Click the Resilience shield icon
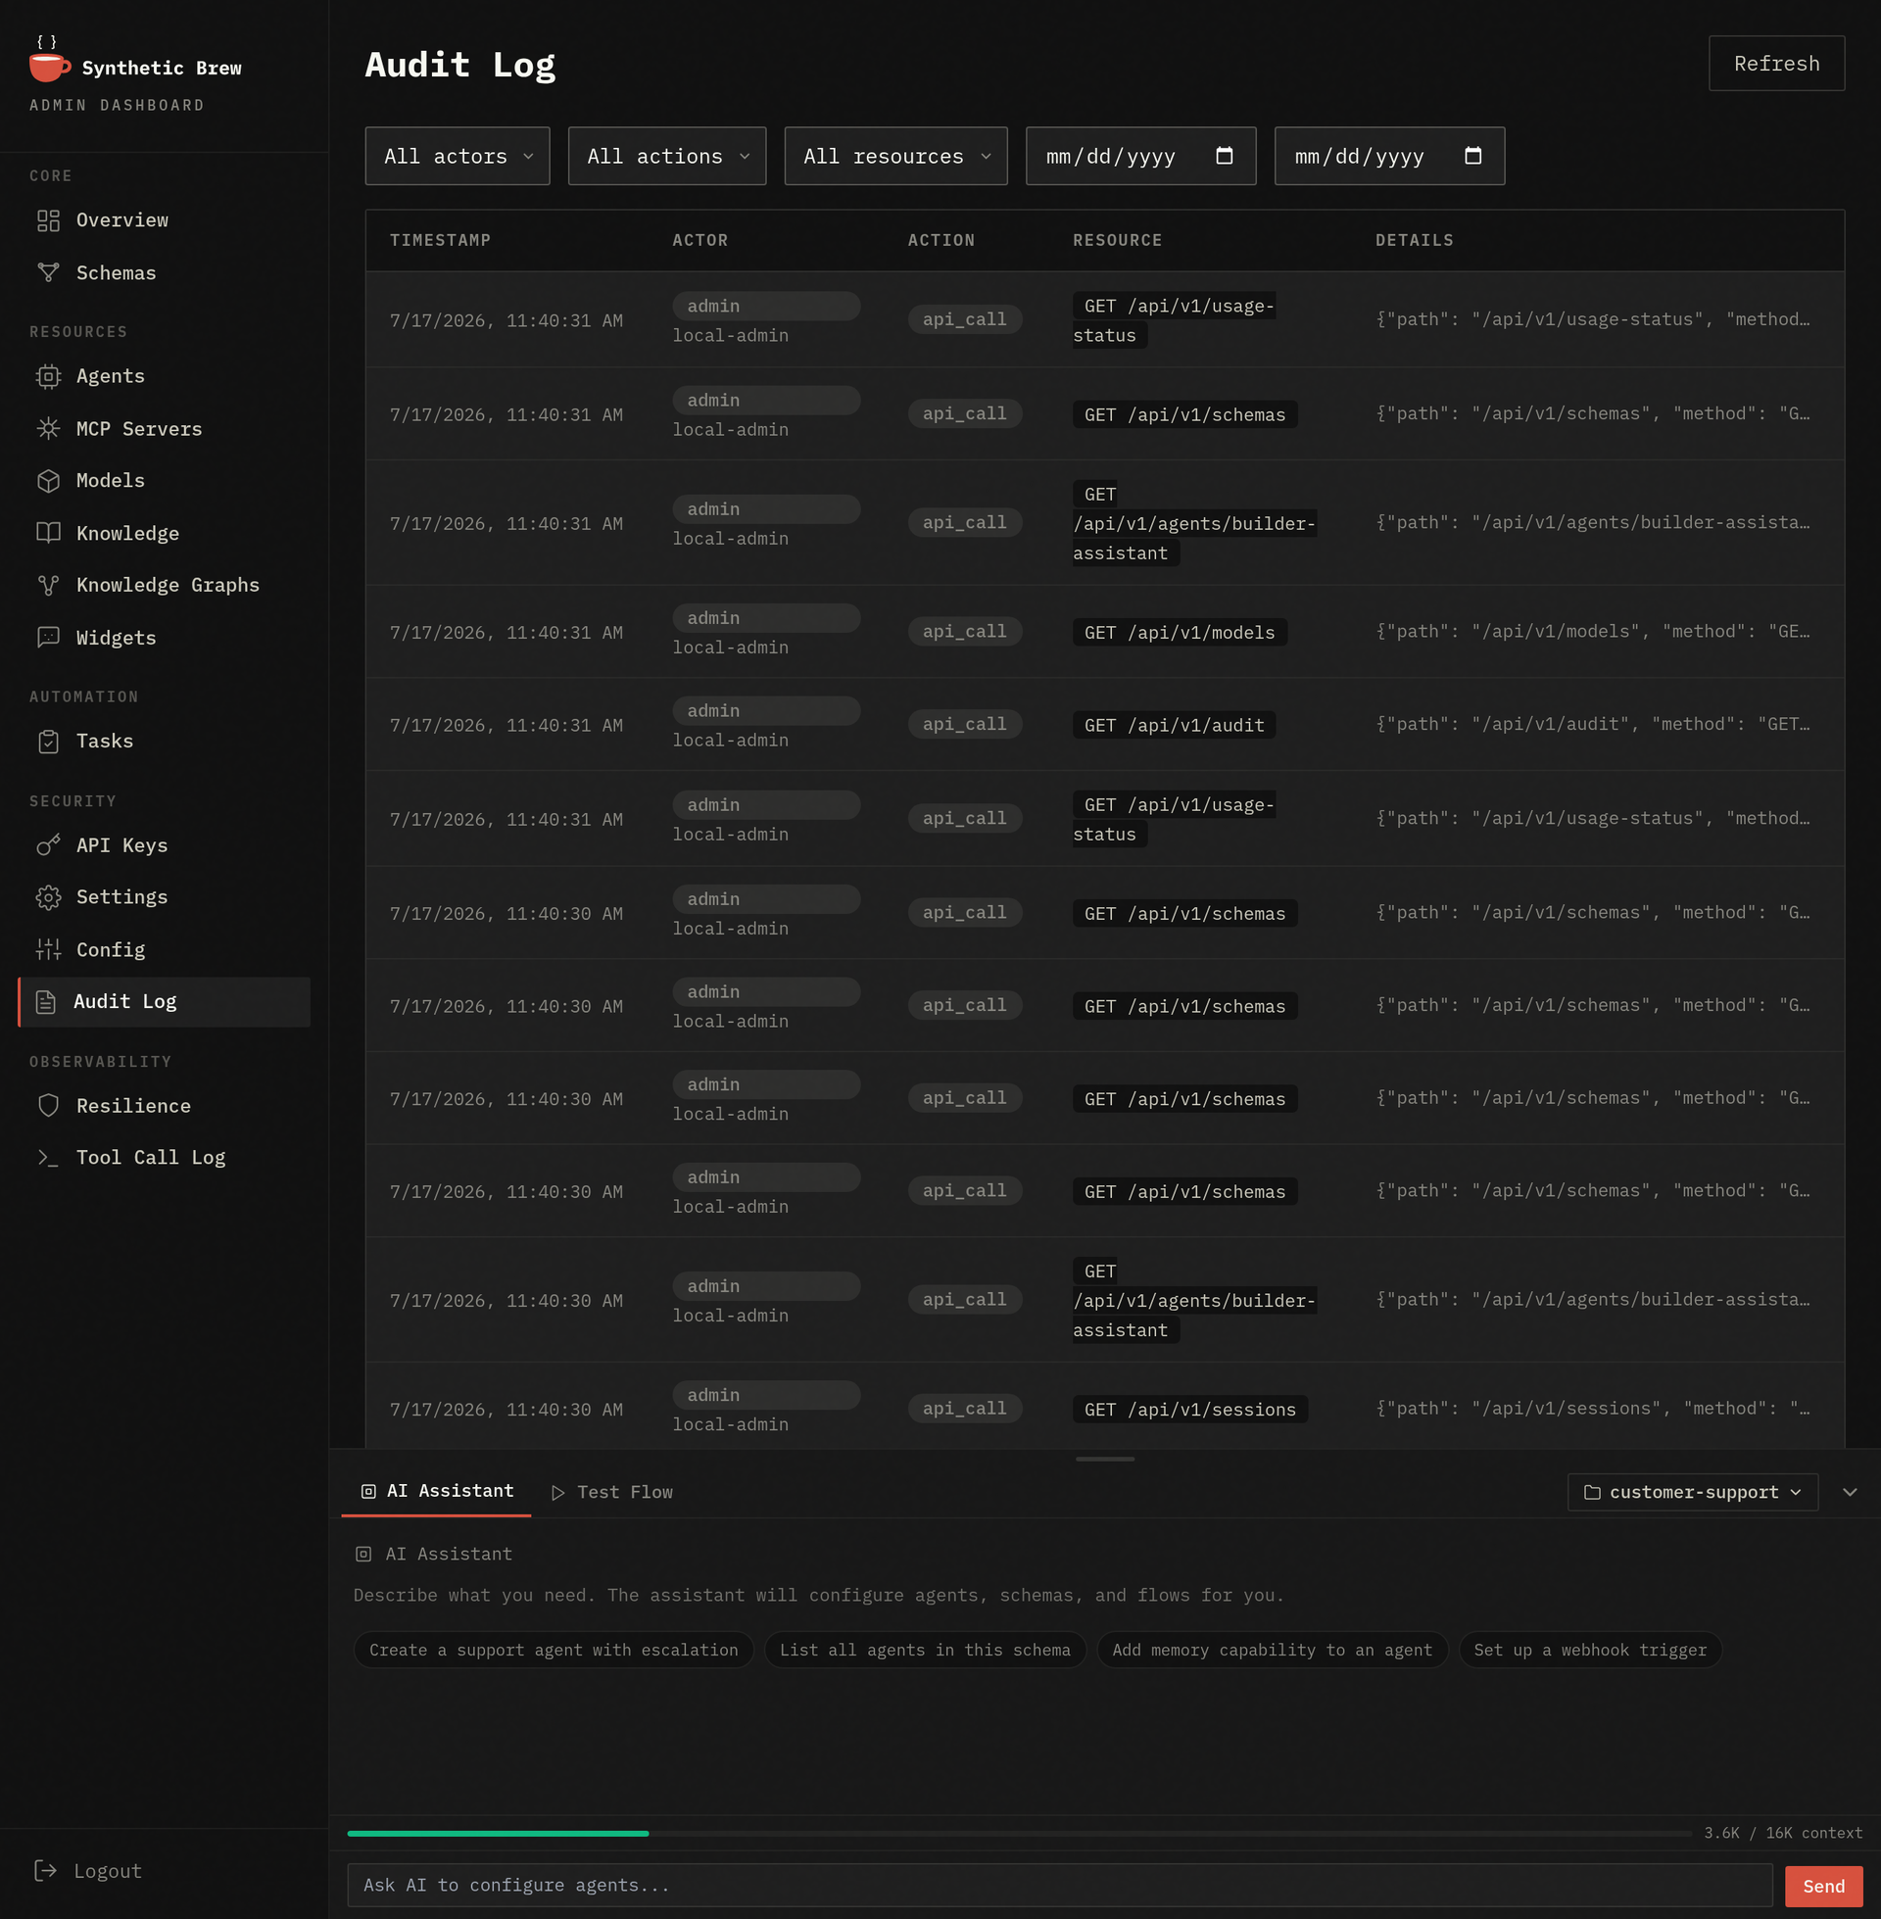Screen dimensions: 1881x1919 click(48, 1106)
